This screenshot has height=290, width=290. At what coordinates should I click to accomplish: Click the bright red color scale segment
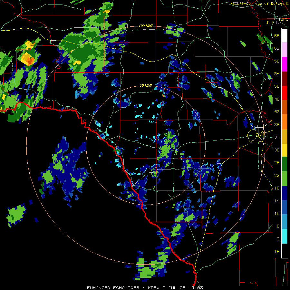coord(285,93)
